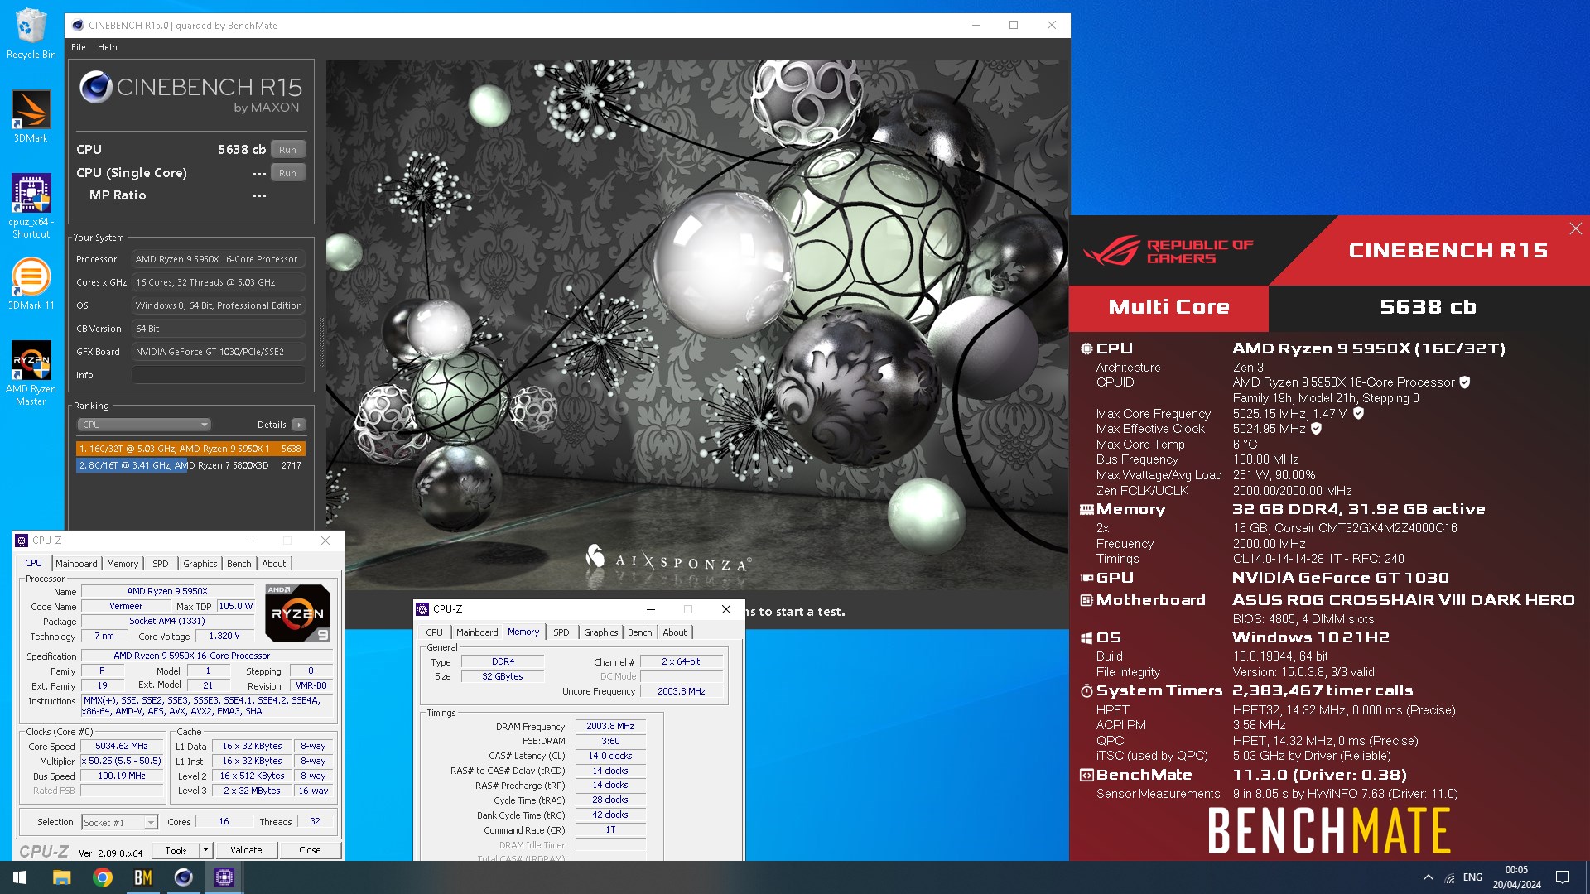The image size is (1590, 894).
Task: Click the ROG Republic of Gamers logo
Action: (x=1168, y=251)
